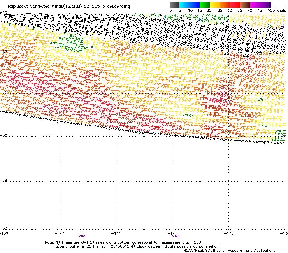
Task: Click the longitude label -138
Action: 228,233
